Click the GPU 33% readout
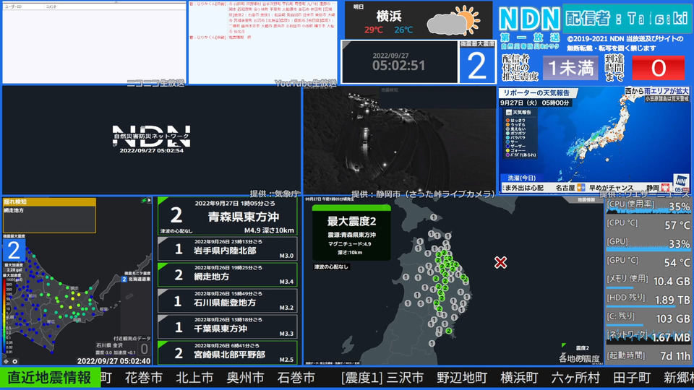 [x=648, y=243]
